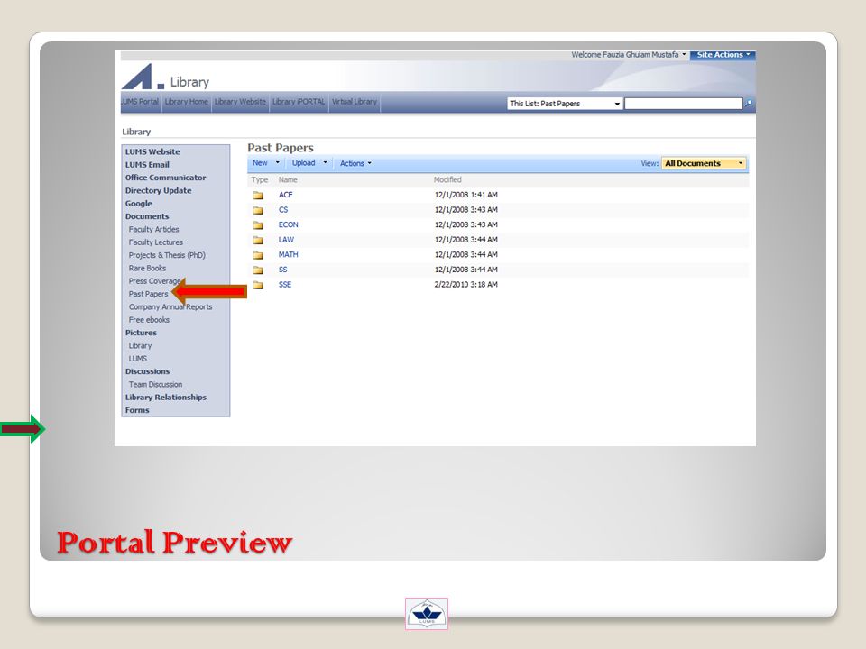Open the SSE folder link
Viewport: 866px width, 649px height.
point(285,284)
